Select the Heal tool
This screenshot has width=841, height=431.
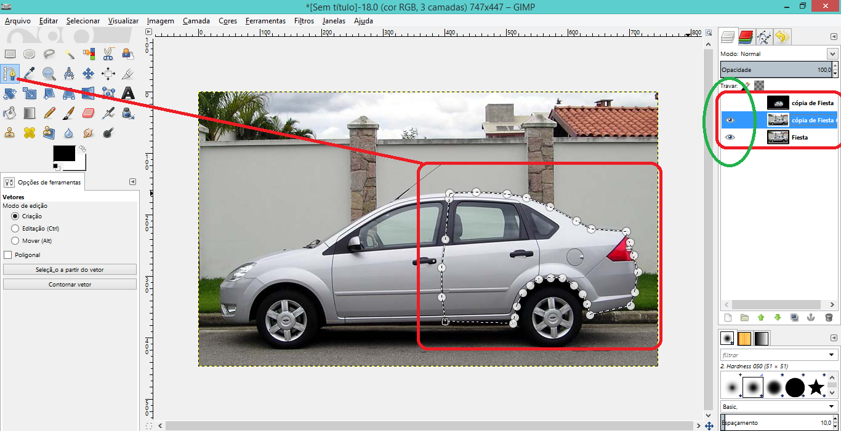[30, 133]
